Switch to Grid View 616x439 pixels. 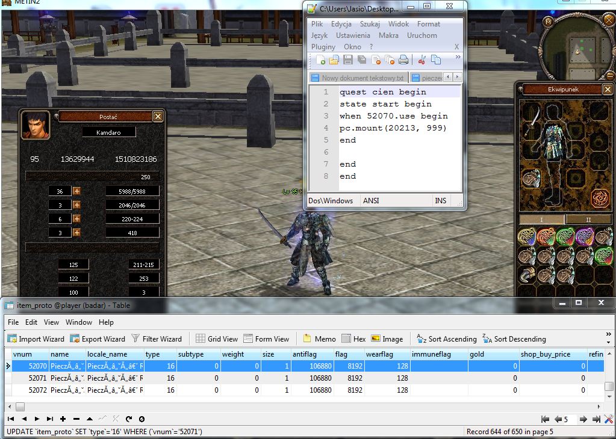tap(216, 339)
